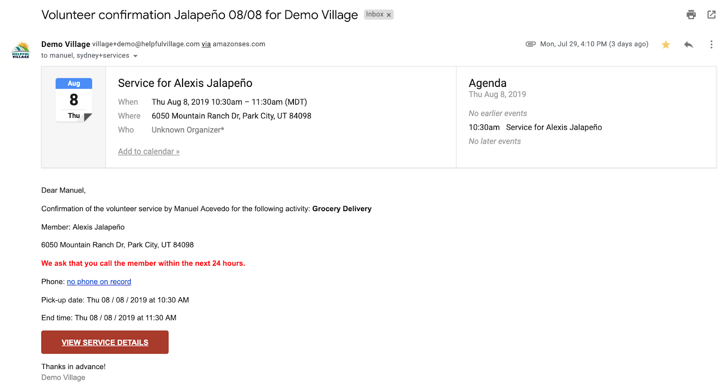Click the Helpful Village sender avatar
The width and height of the screenshot is (728, 385).
21,50
